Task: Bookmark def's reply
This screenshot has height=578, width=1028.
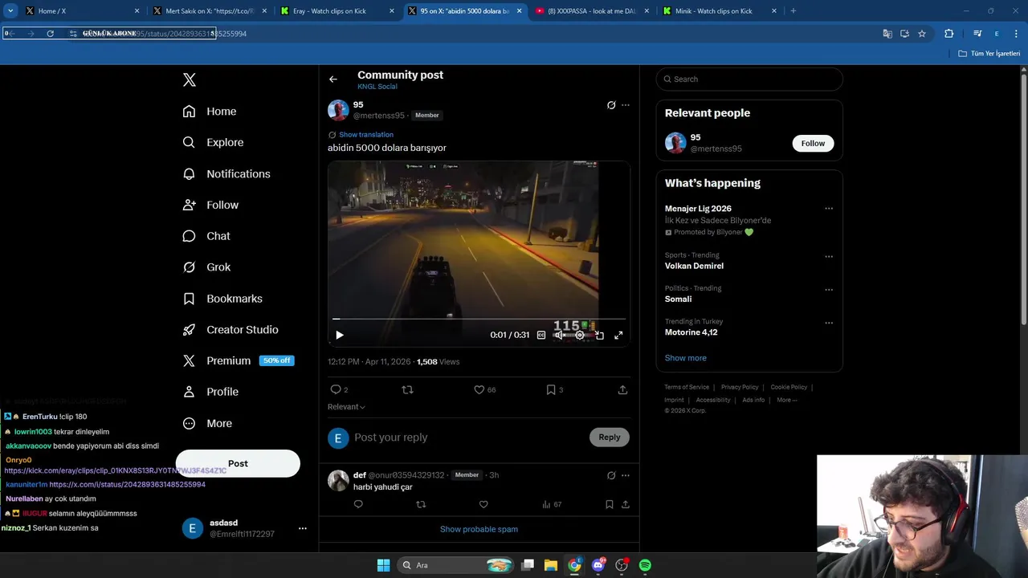Action: (609, 505)
